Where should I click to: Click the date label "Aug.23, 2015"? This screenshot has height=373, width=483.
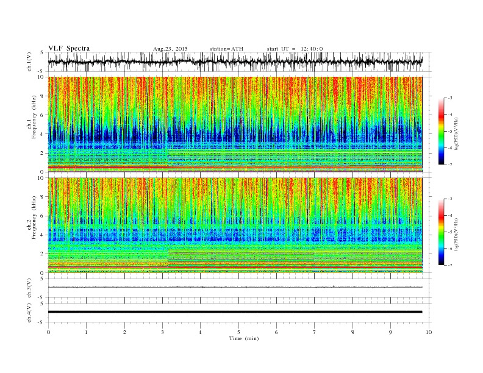pyautogui.click(x=170, y=49)
